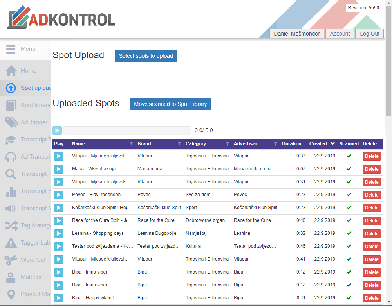Open Account tab
The width and height of the screenshot is (392, 306).
tap(340, 34)
